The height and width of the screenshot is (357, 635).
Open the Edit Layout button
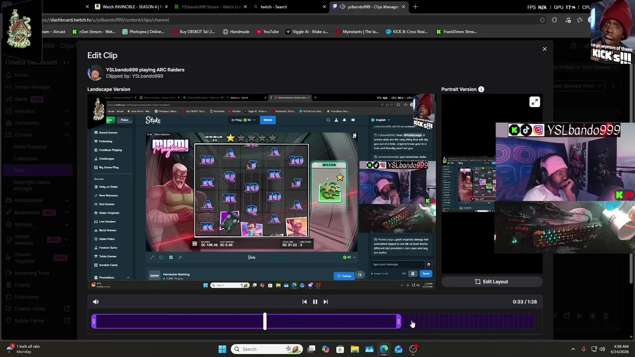(x=492, y=282)
